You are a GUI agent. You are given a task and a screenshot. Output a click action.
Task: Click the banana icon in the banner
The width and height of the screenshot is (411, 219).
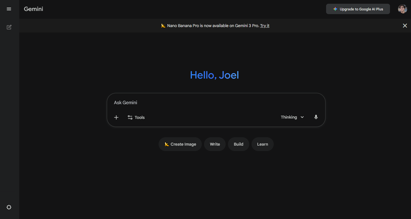pos(163,26)
